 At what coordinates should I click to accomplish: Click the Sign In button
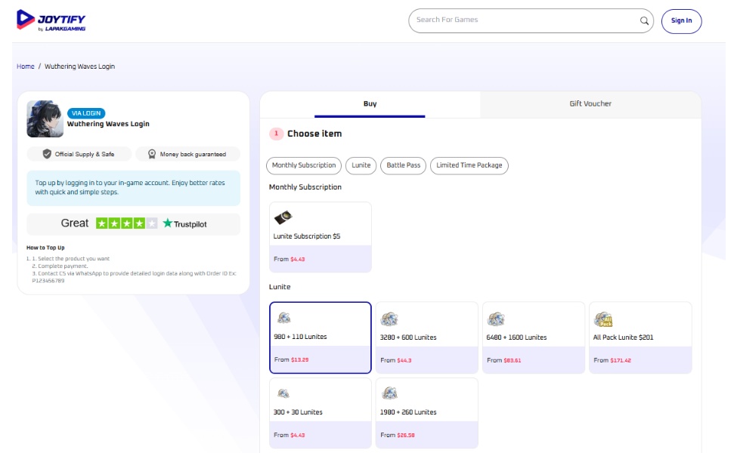[682, 21]
